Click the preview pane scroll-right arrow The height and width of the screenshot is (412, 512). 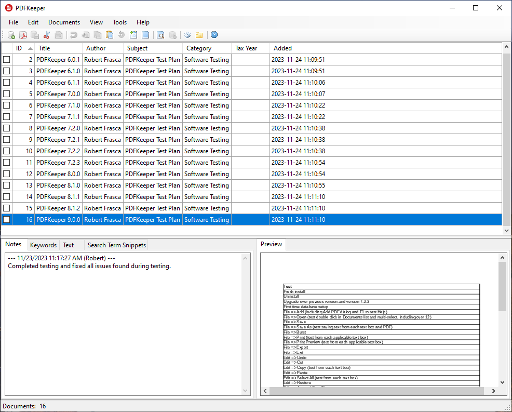(493, 391)
